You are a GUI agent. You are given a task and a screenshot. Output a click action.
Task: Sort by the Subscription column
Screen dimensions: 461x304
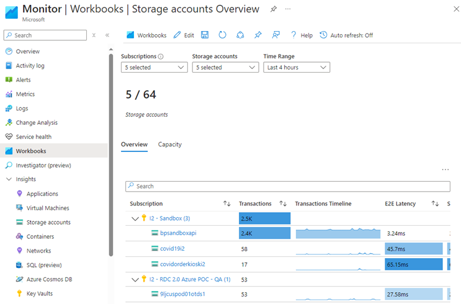(226, 203)
